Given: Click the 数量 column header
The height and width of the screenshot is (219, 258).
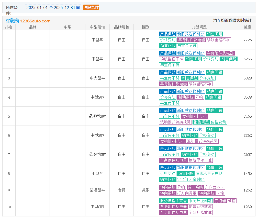Looking at the screenshot, I should (x=248, y=27).
